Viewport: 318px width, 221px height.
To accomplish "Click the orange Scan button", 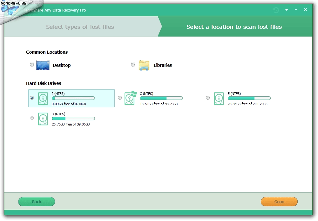I will coord(279,202).
